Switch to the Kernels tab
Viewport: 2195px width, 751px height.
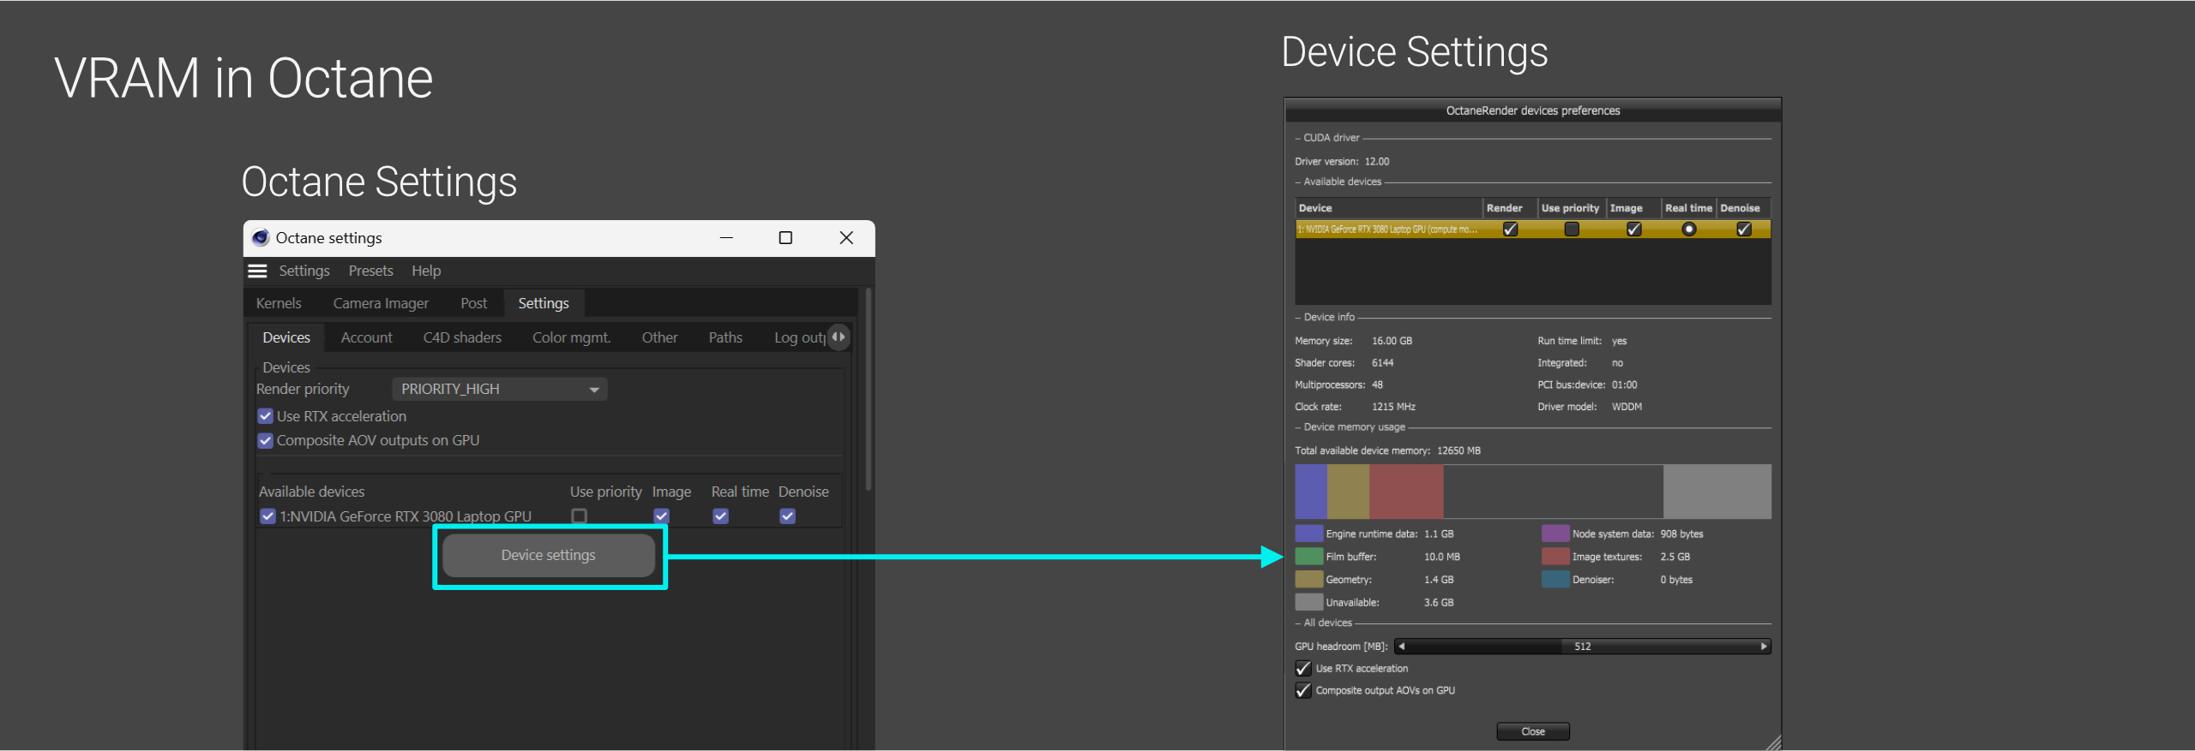point(279,303)
